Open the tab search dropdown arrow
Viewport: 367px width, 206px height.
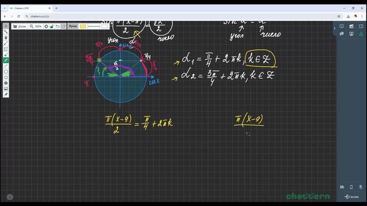[x=4, y=8]
